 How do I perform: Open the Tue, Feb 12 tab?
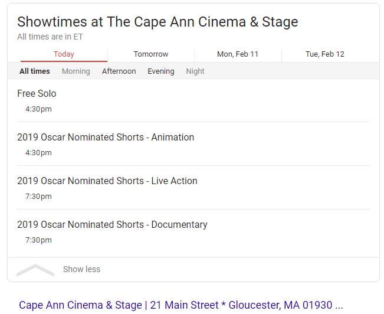pos(325,54)
